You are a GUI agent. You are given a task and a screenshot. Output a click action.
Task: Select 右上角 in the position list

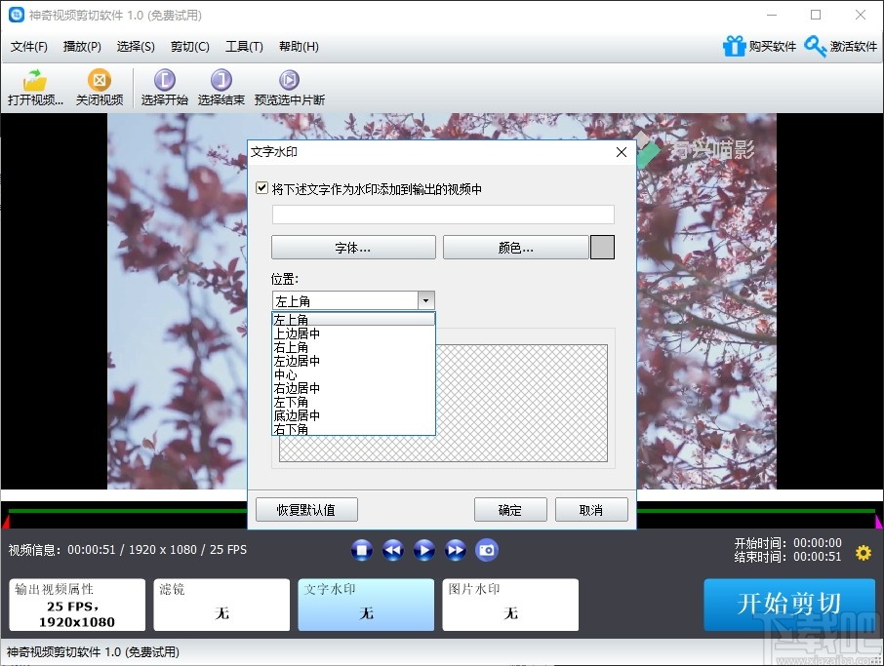click(x=353, y=347)
